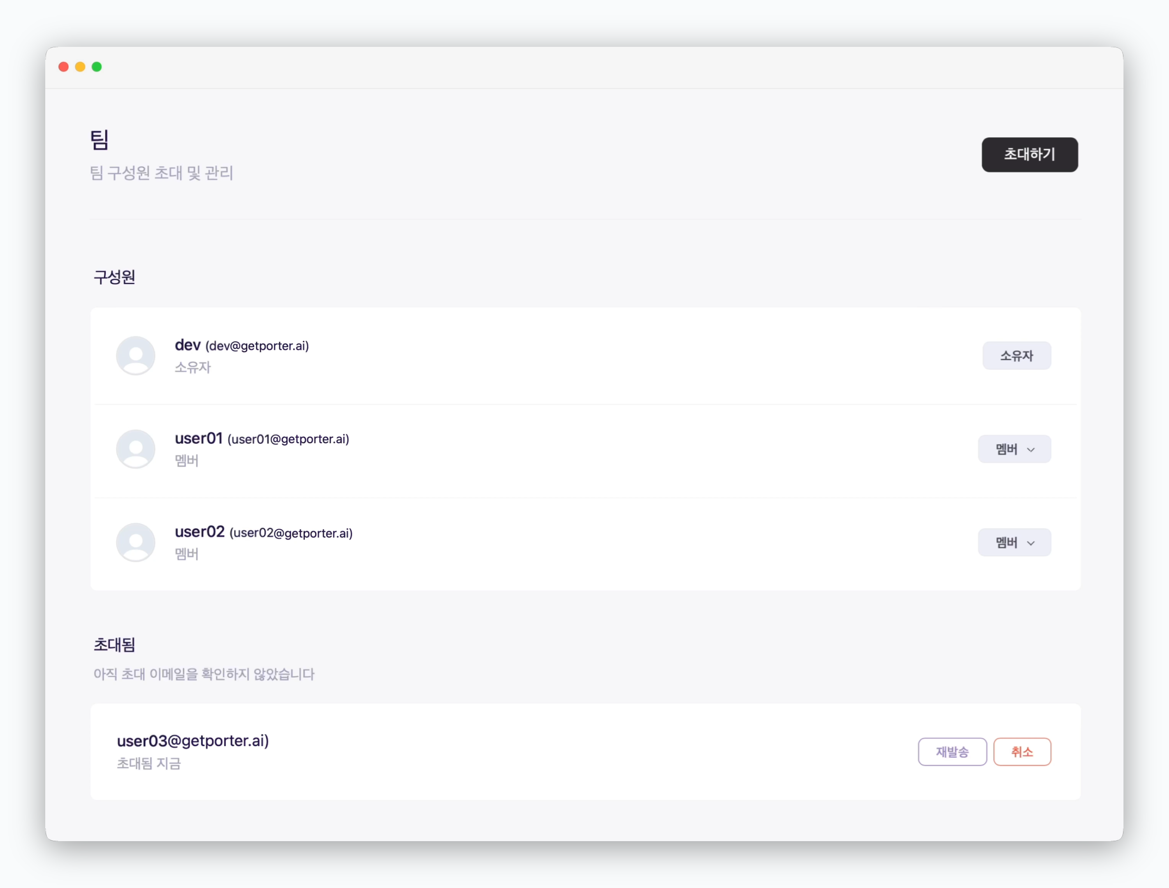Click dev's profile avatar icon
1169x888 pixels.
tap(136, 356)
